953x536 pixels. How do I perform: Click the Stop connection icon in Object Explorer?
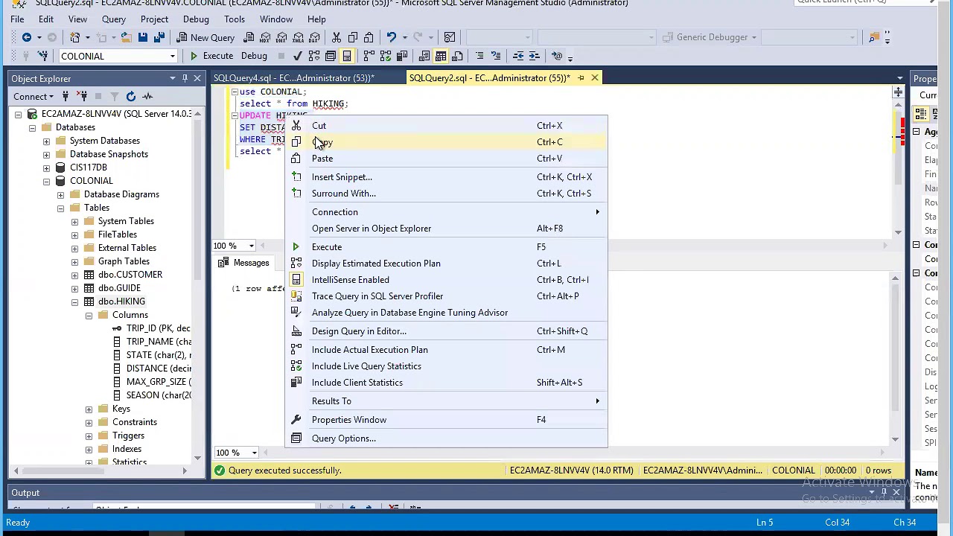(98, 96)
